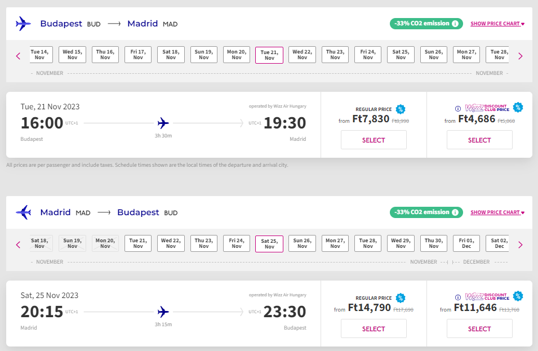
Task: Show later return dates with right arrow
Action: tap(521, 245)
